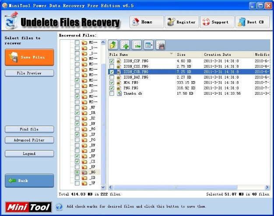This screenshot has height=216, width=274.
Task: Click the Thumbs.db file icon
Action: (x=119, y=93)
